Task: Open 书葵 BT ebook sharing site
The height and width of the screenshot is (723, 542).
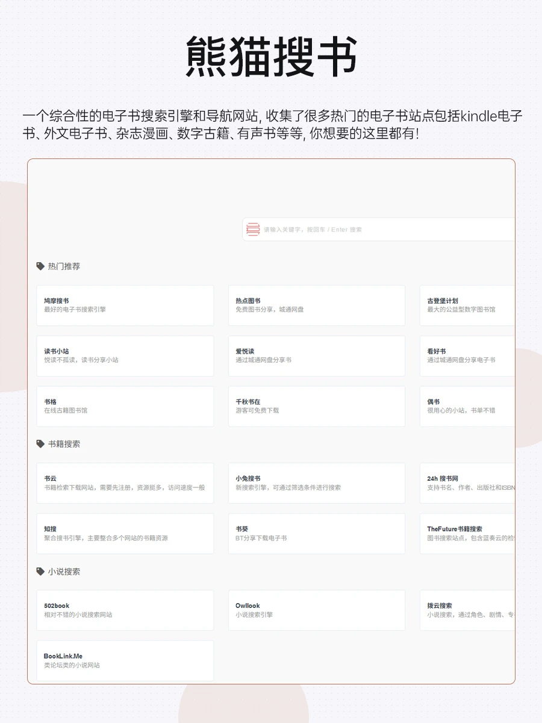Action: 317,533
